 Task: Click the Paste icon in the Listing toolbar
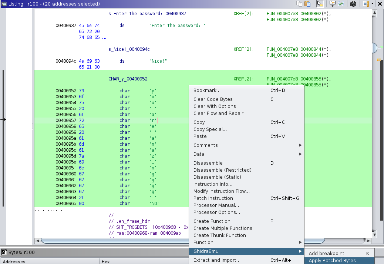pos(308,4)
